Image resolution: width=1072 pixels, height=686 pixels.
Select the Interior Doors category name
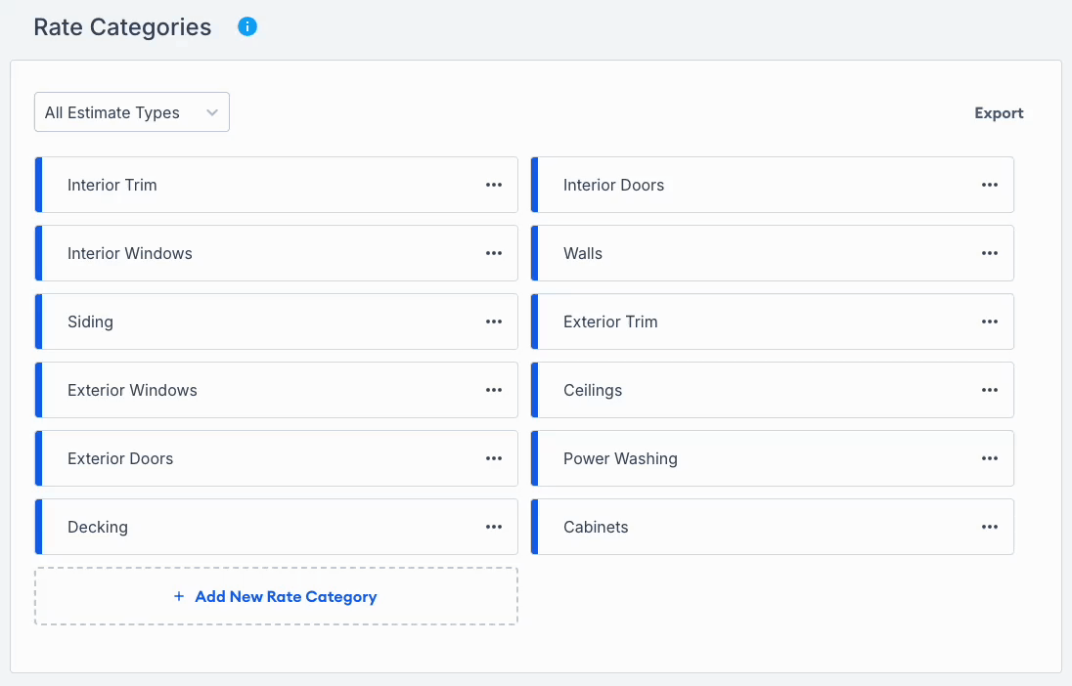tap(613, 185)
